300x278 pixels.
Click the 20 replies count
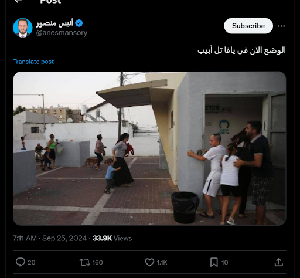coord(32,262)
